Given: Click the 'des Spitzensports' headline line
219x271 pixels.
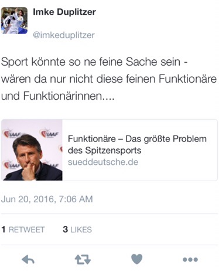Looking at the screenshot, I should point(104,151).
